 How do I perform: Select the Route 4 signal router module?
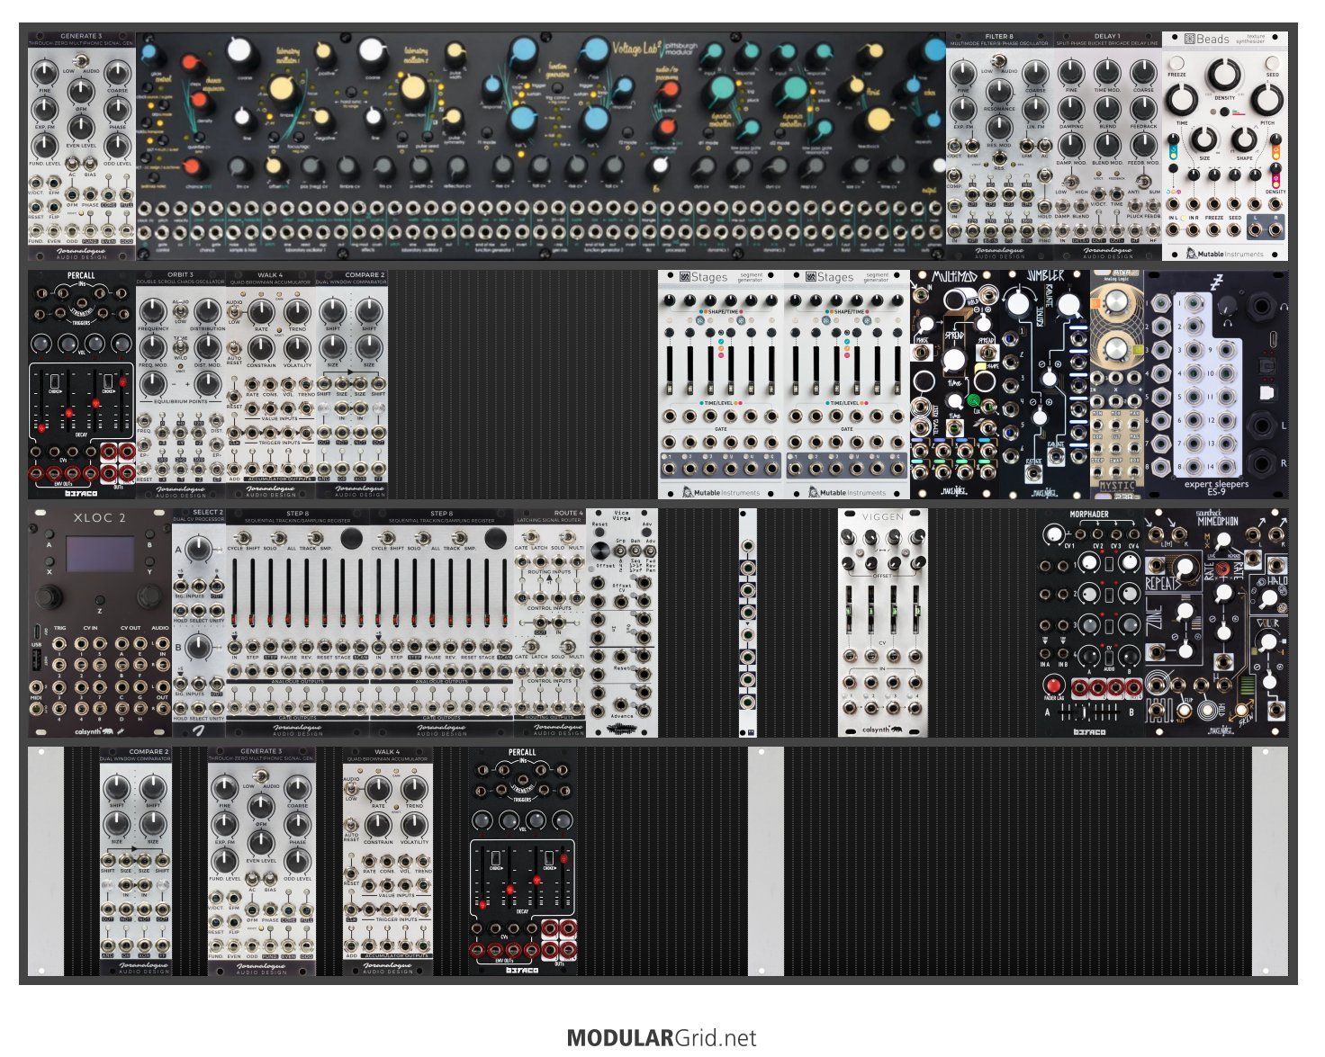point(550,623)
